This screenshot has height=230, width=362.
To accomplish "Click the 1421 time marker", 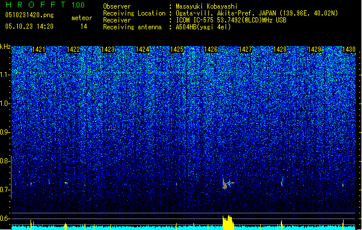I will tap(39, 49).
